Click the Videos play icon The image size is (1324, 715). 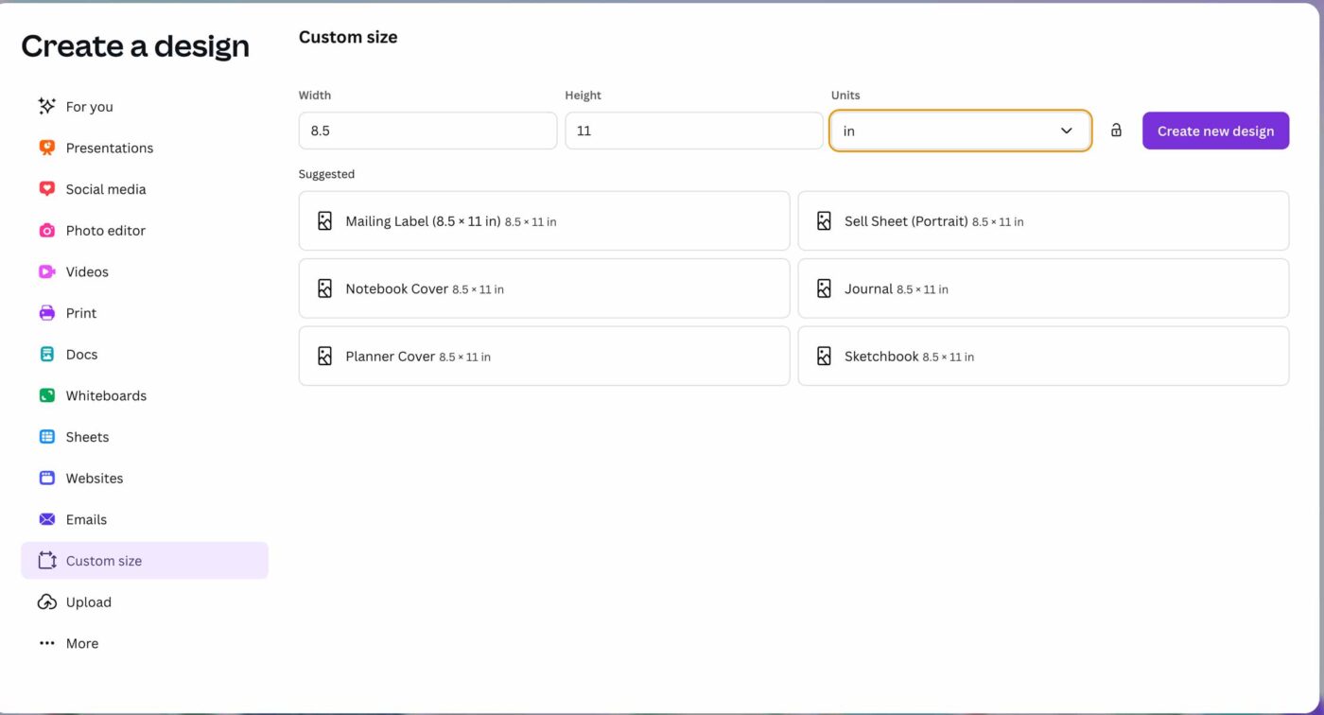tap(46, 271)
